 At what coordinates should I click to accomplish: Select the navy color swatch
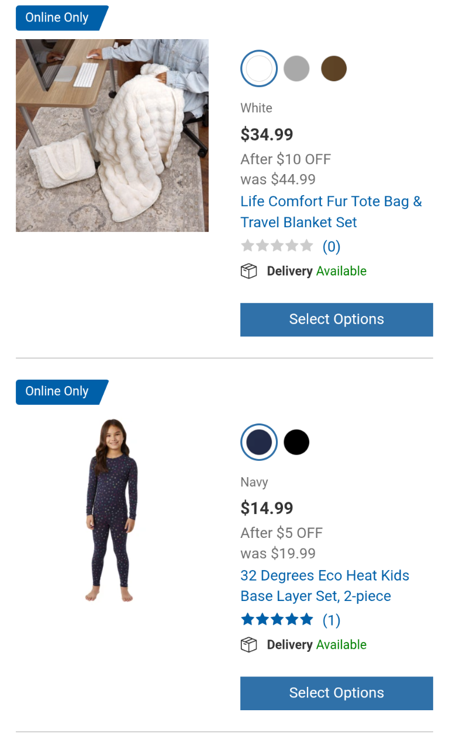(x=259, y=443)
